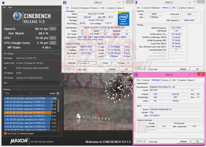Select ranking entry 3 at 4.90 GHz
The width and height of the screenshot is (206, 147).
(30, 105)
